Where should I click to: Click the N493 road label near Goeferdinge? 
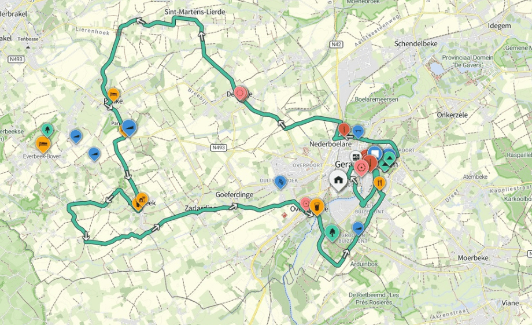point(218,147)
